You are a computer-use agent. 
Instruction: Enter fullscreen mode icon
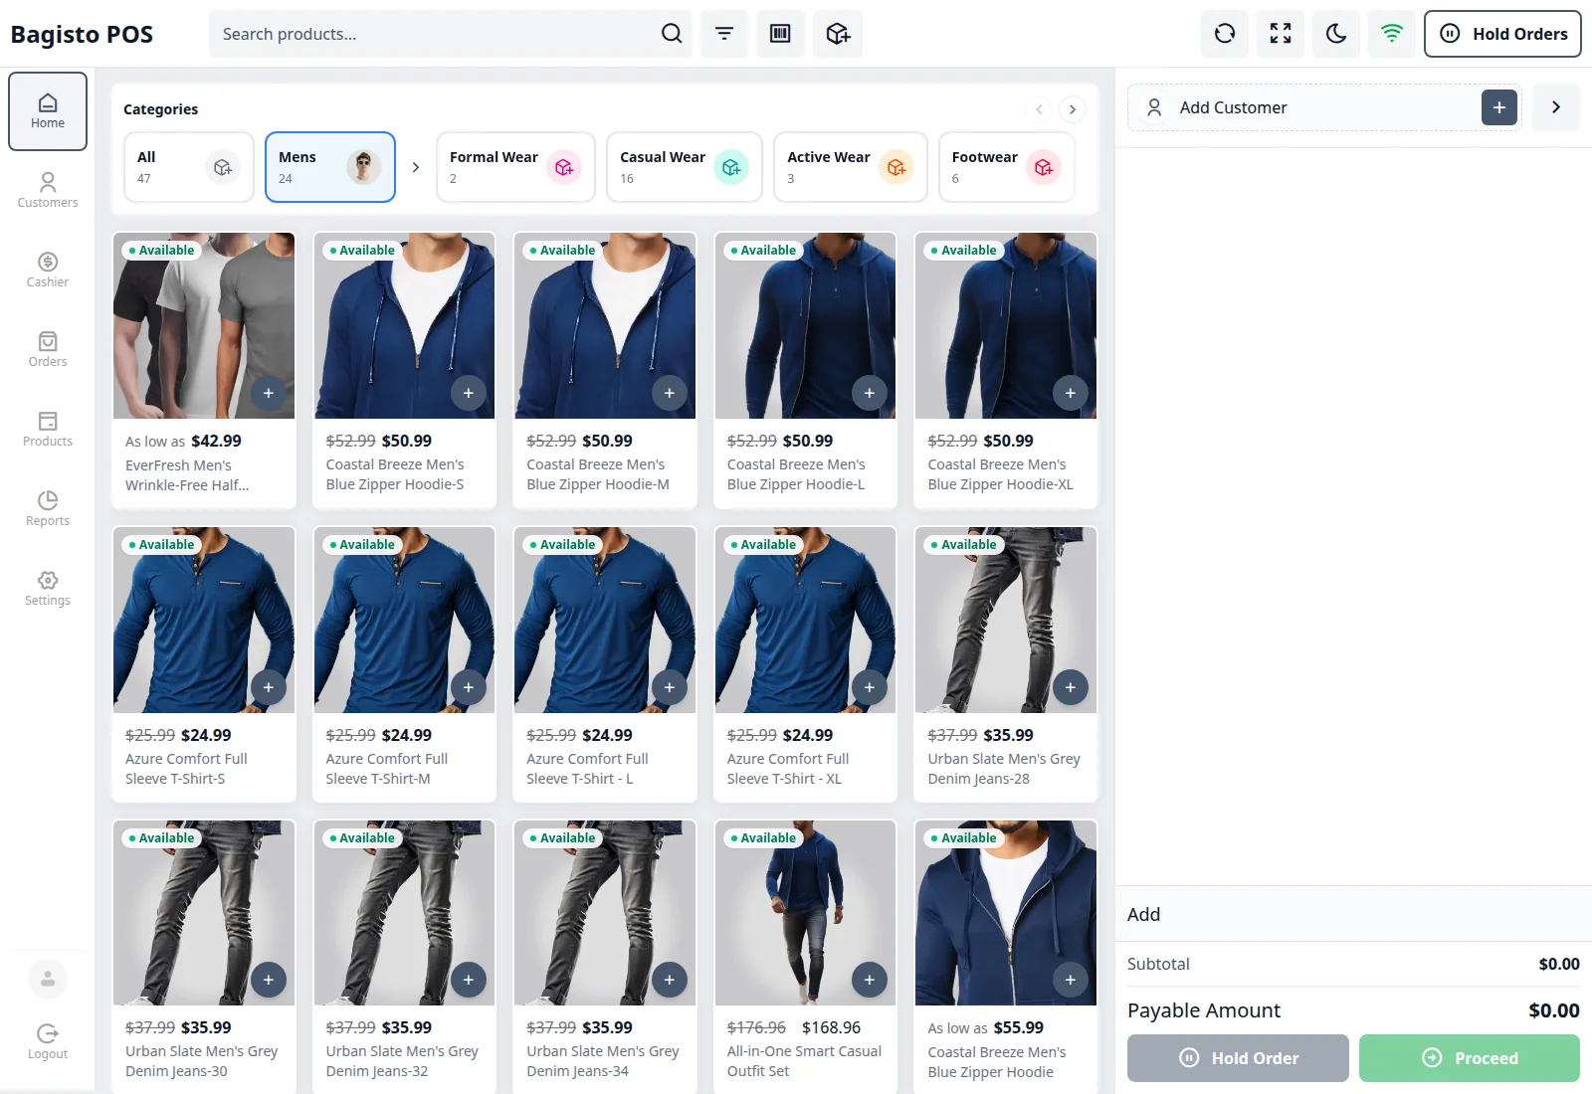(x=1281, y=34)
